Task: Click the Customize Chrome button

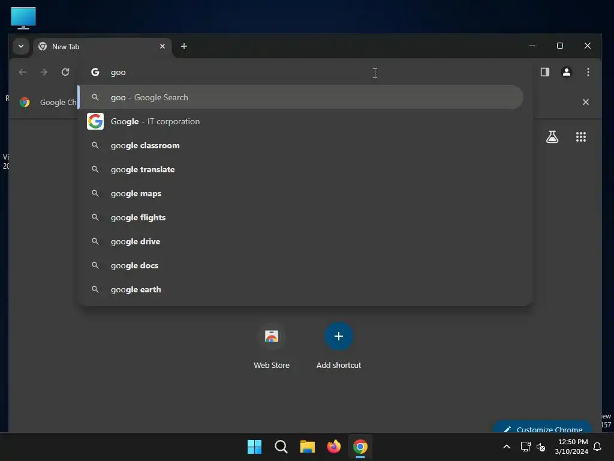Action: 542,428
